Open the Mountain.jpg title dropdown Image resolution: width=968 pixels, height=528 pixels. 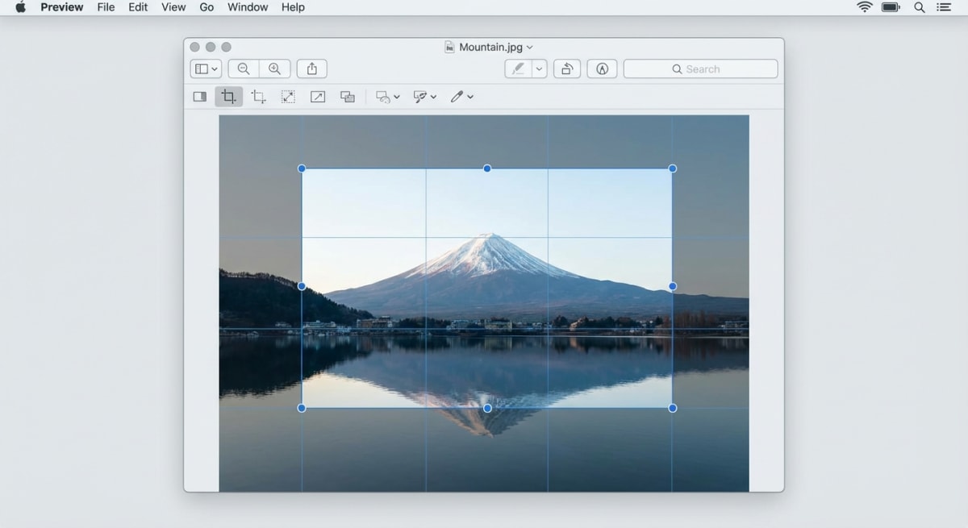pyautogui.click(x=531, y=47)
